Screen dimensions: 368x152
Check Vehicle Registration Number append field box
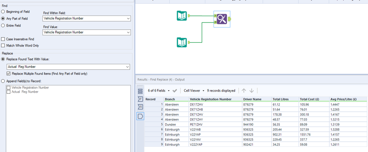9,87
